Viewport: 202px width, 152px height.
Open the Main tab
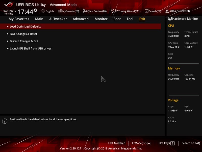pyautogui.click(x=39, y=19)
